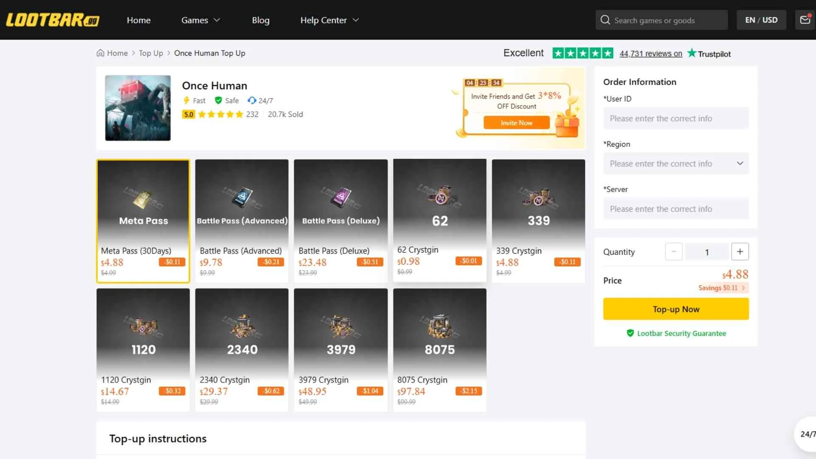Click the Safe shield icon
The image size is (816, 459).
pyautogui.click(x=218, y=100)
